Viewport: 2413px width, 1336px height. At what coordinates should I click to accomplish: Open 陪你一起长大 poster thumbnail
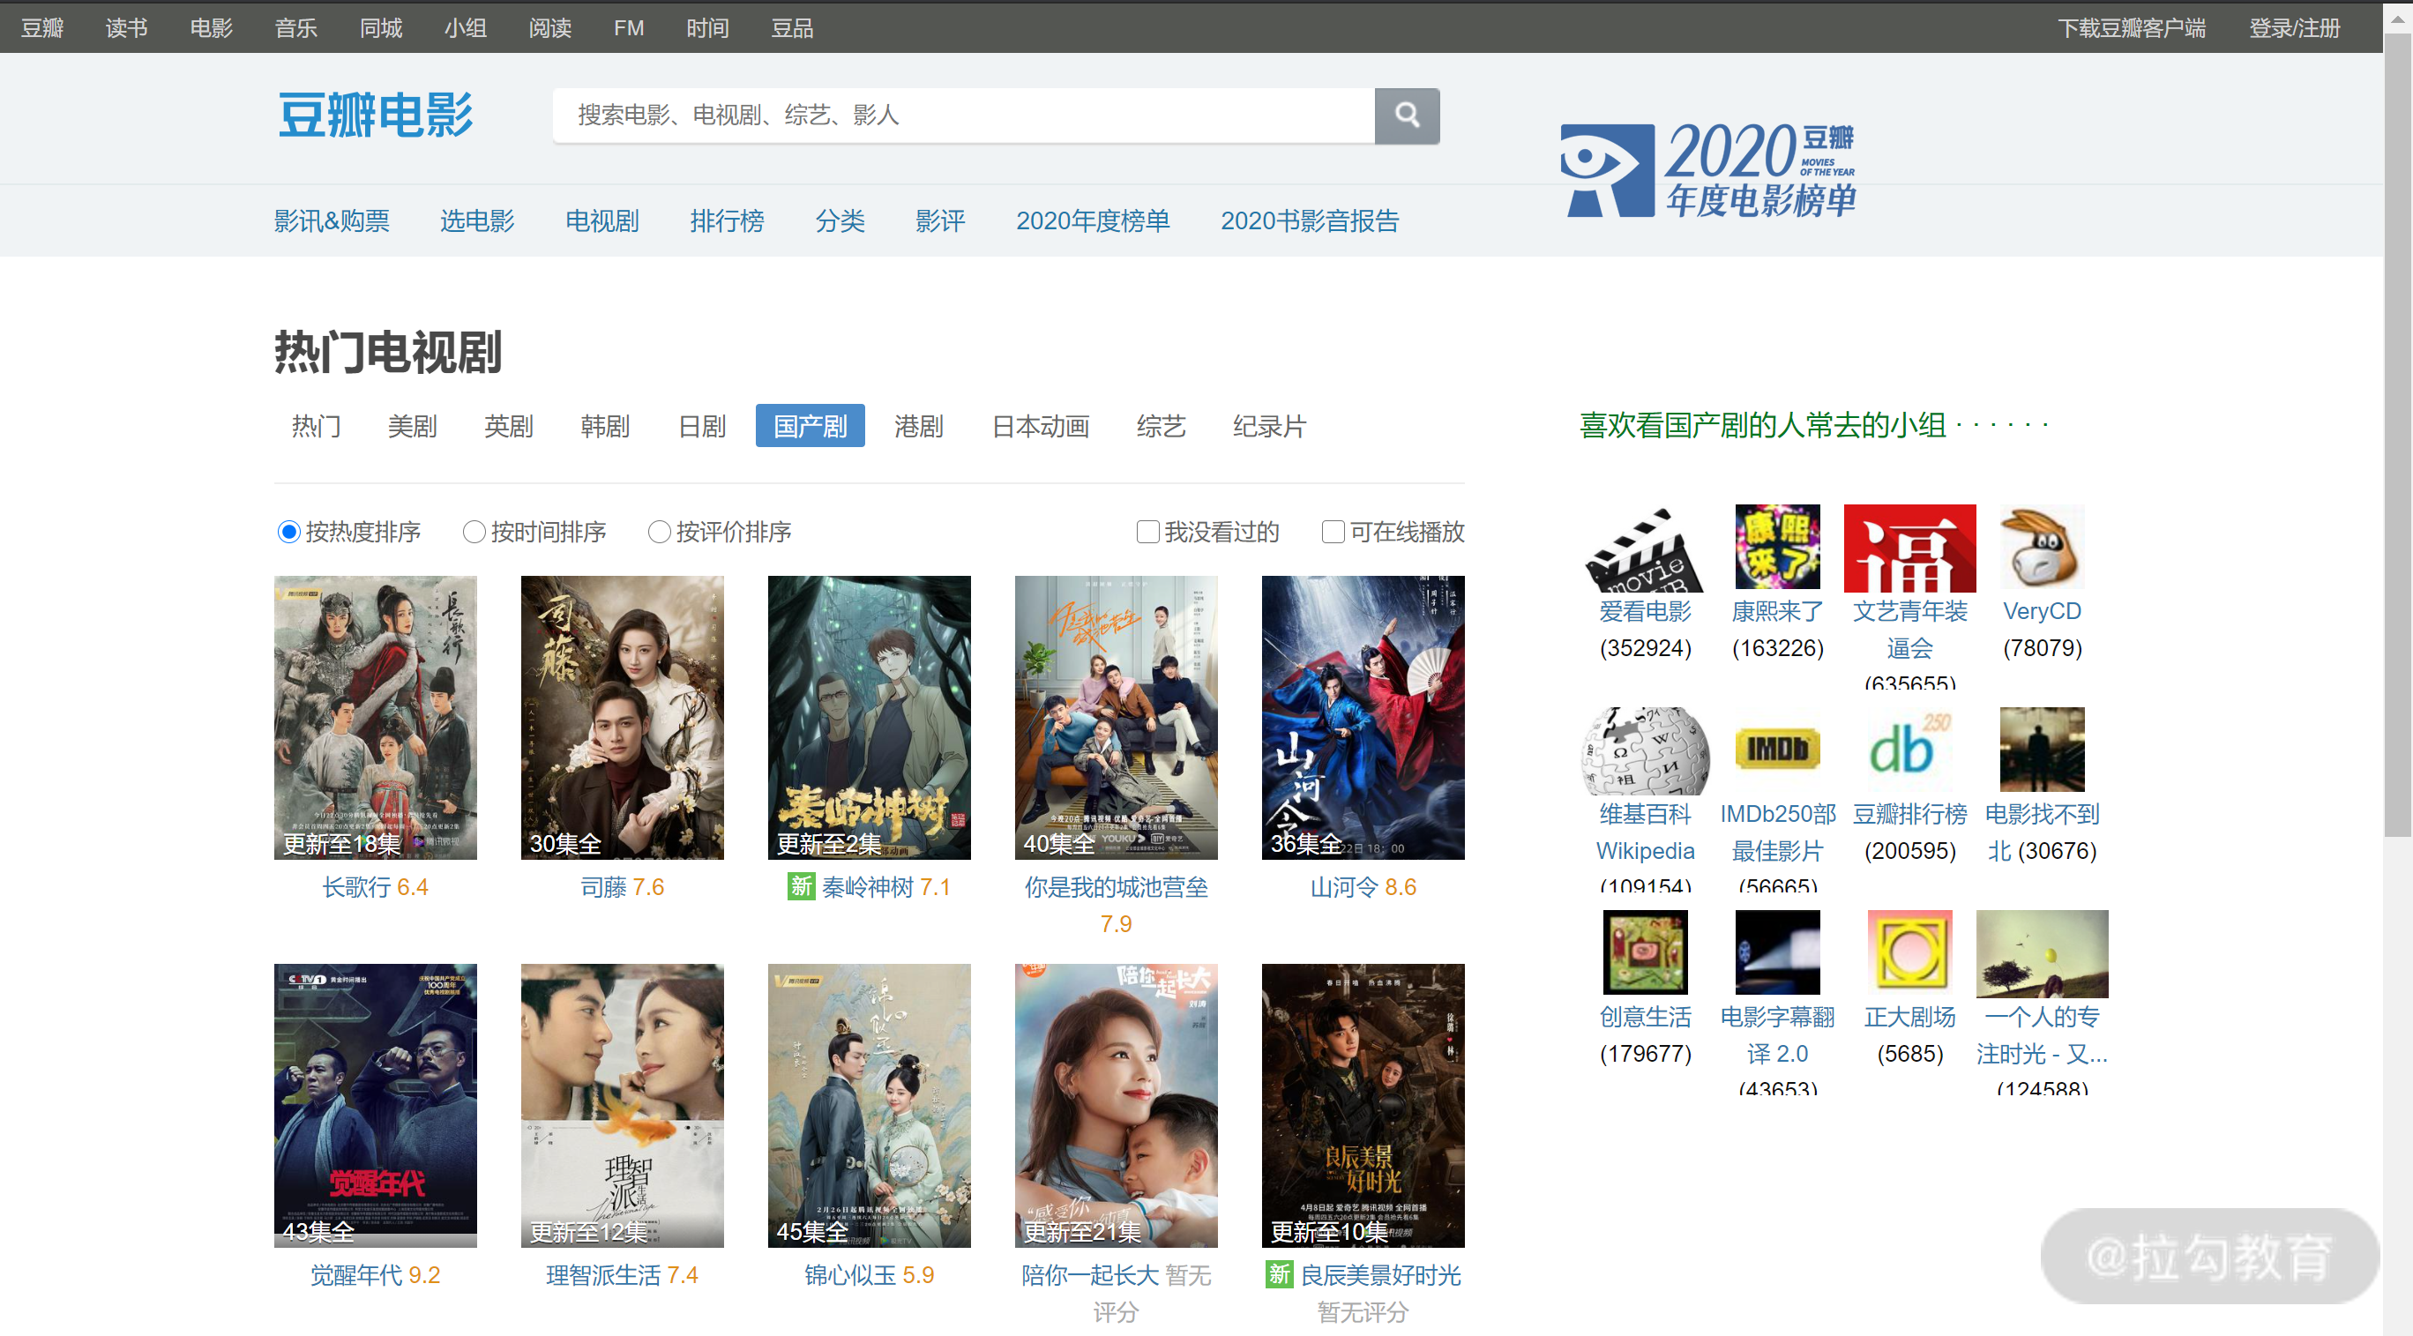click(x=1116, y=1106)
